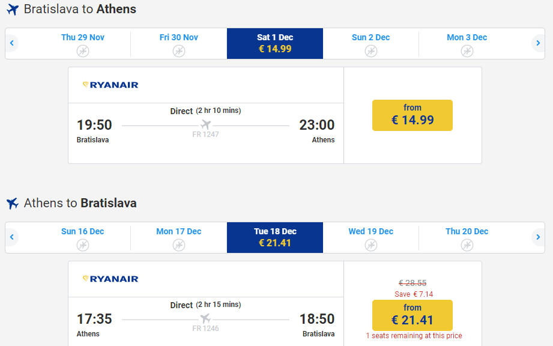Click the no-flights icon under Wed 19 Dec
The width and height of the screenshot is (553, 346).
point(371,245)
